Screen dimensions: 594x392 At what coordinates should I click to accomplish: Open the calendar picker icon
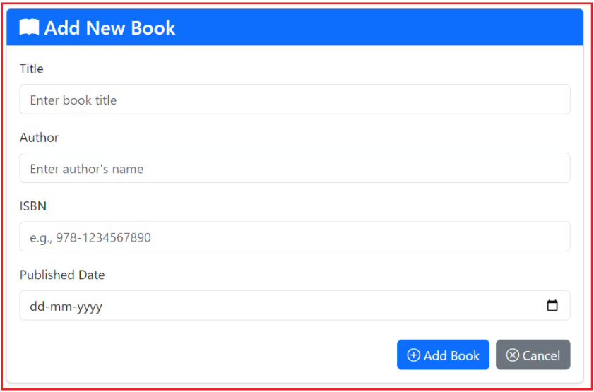pyautogui.click(x=553, y=305)
